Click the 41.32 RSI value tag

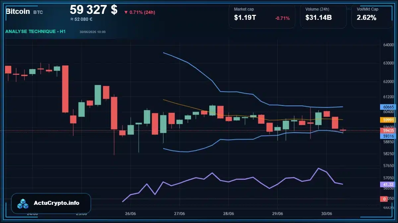(388, 185)
